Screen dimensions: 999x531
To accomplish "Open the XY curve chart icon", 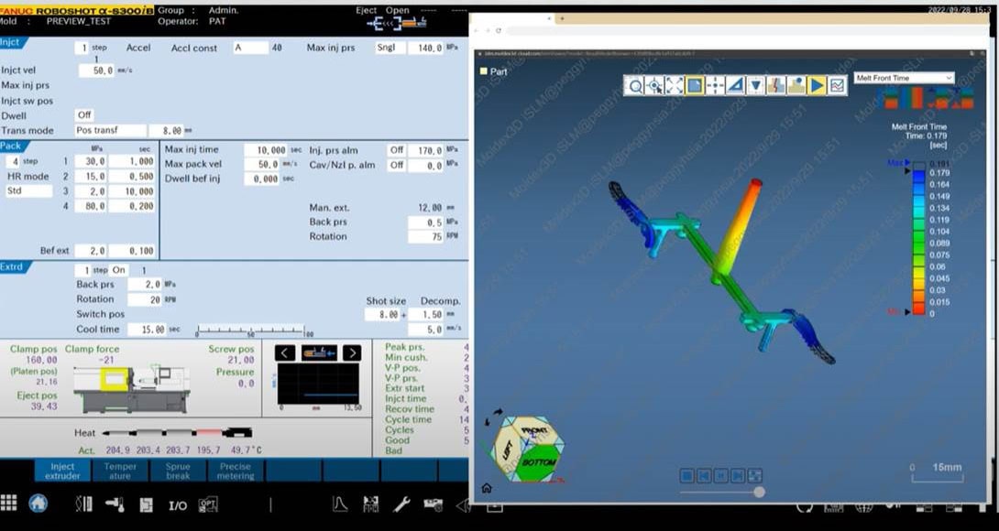I will click(837, 85).
